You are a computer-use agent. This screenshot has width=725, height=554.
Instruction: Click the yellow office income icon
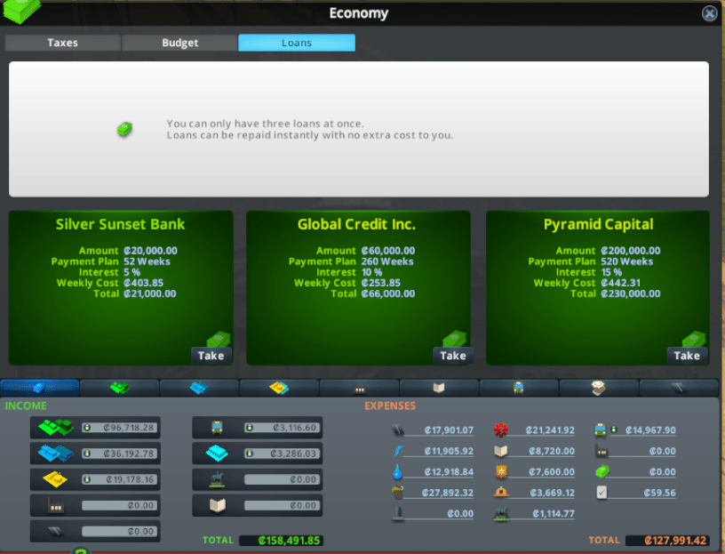[55, 479]
